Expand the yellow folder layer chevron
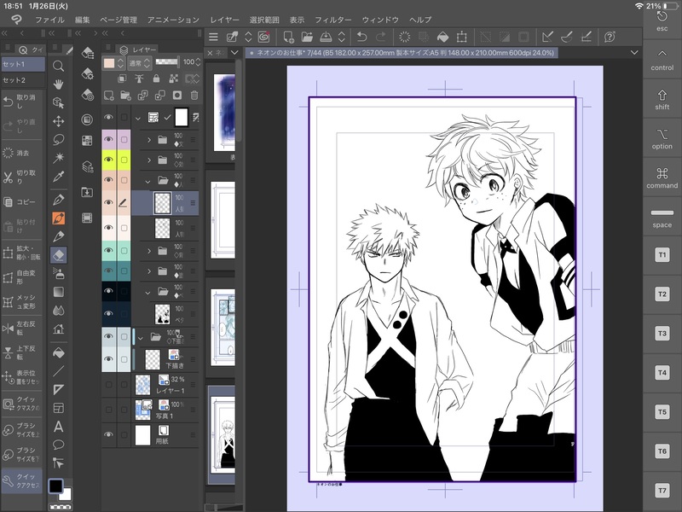 click(x=149, y=160)
